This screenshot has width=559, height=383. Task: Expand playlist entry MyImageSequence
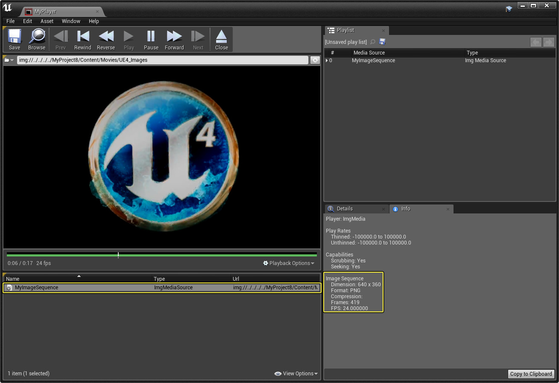tap(327, 60)
